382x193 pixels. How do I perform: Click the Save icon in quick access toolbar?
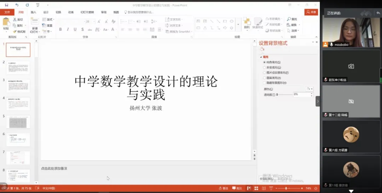(6, 5)
